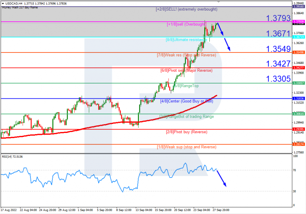
Task: Click the '17 Aug 2022' date label
Action: [9, 210]
